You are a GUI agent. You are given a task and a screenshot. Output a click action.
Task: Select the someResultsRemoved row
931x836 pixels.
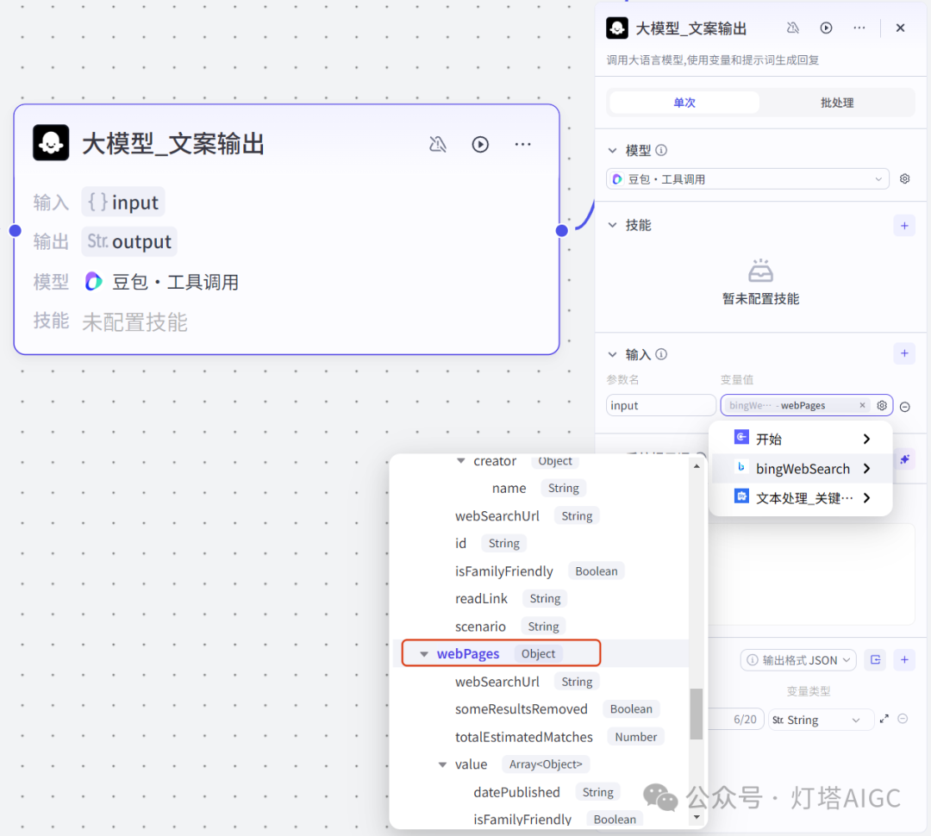539,709
